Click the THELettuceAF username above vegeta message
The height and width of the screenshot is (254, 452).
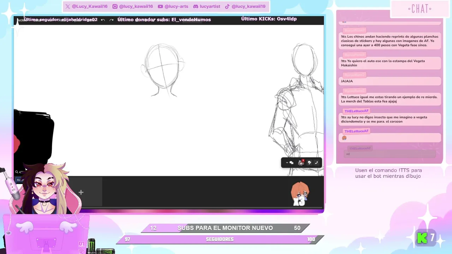[356, 111]
